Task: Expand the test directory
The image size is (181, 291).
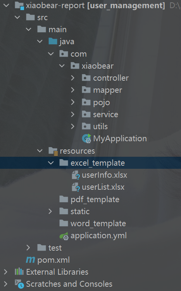Action: tap(28, 248)
